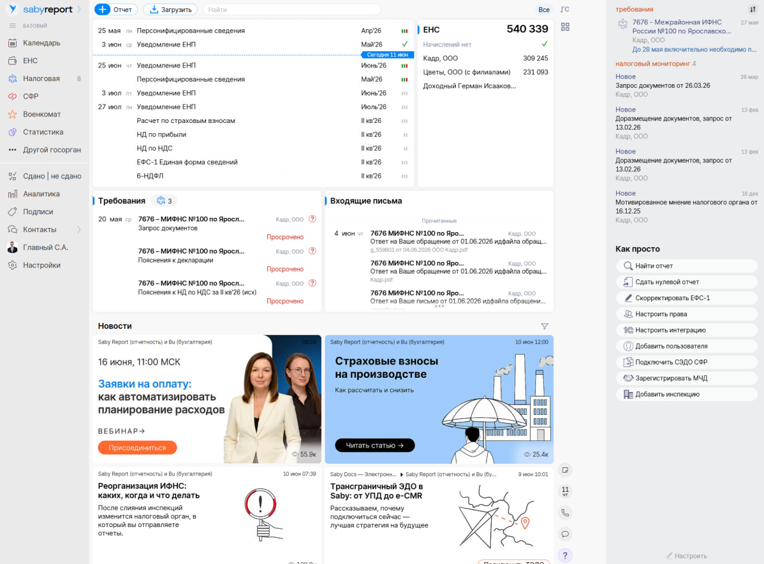The image size is (764, 564).
Task: Open Главный С.А. user profile avatar
Action: [13, 247]
